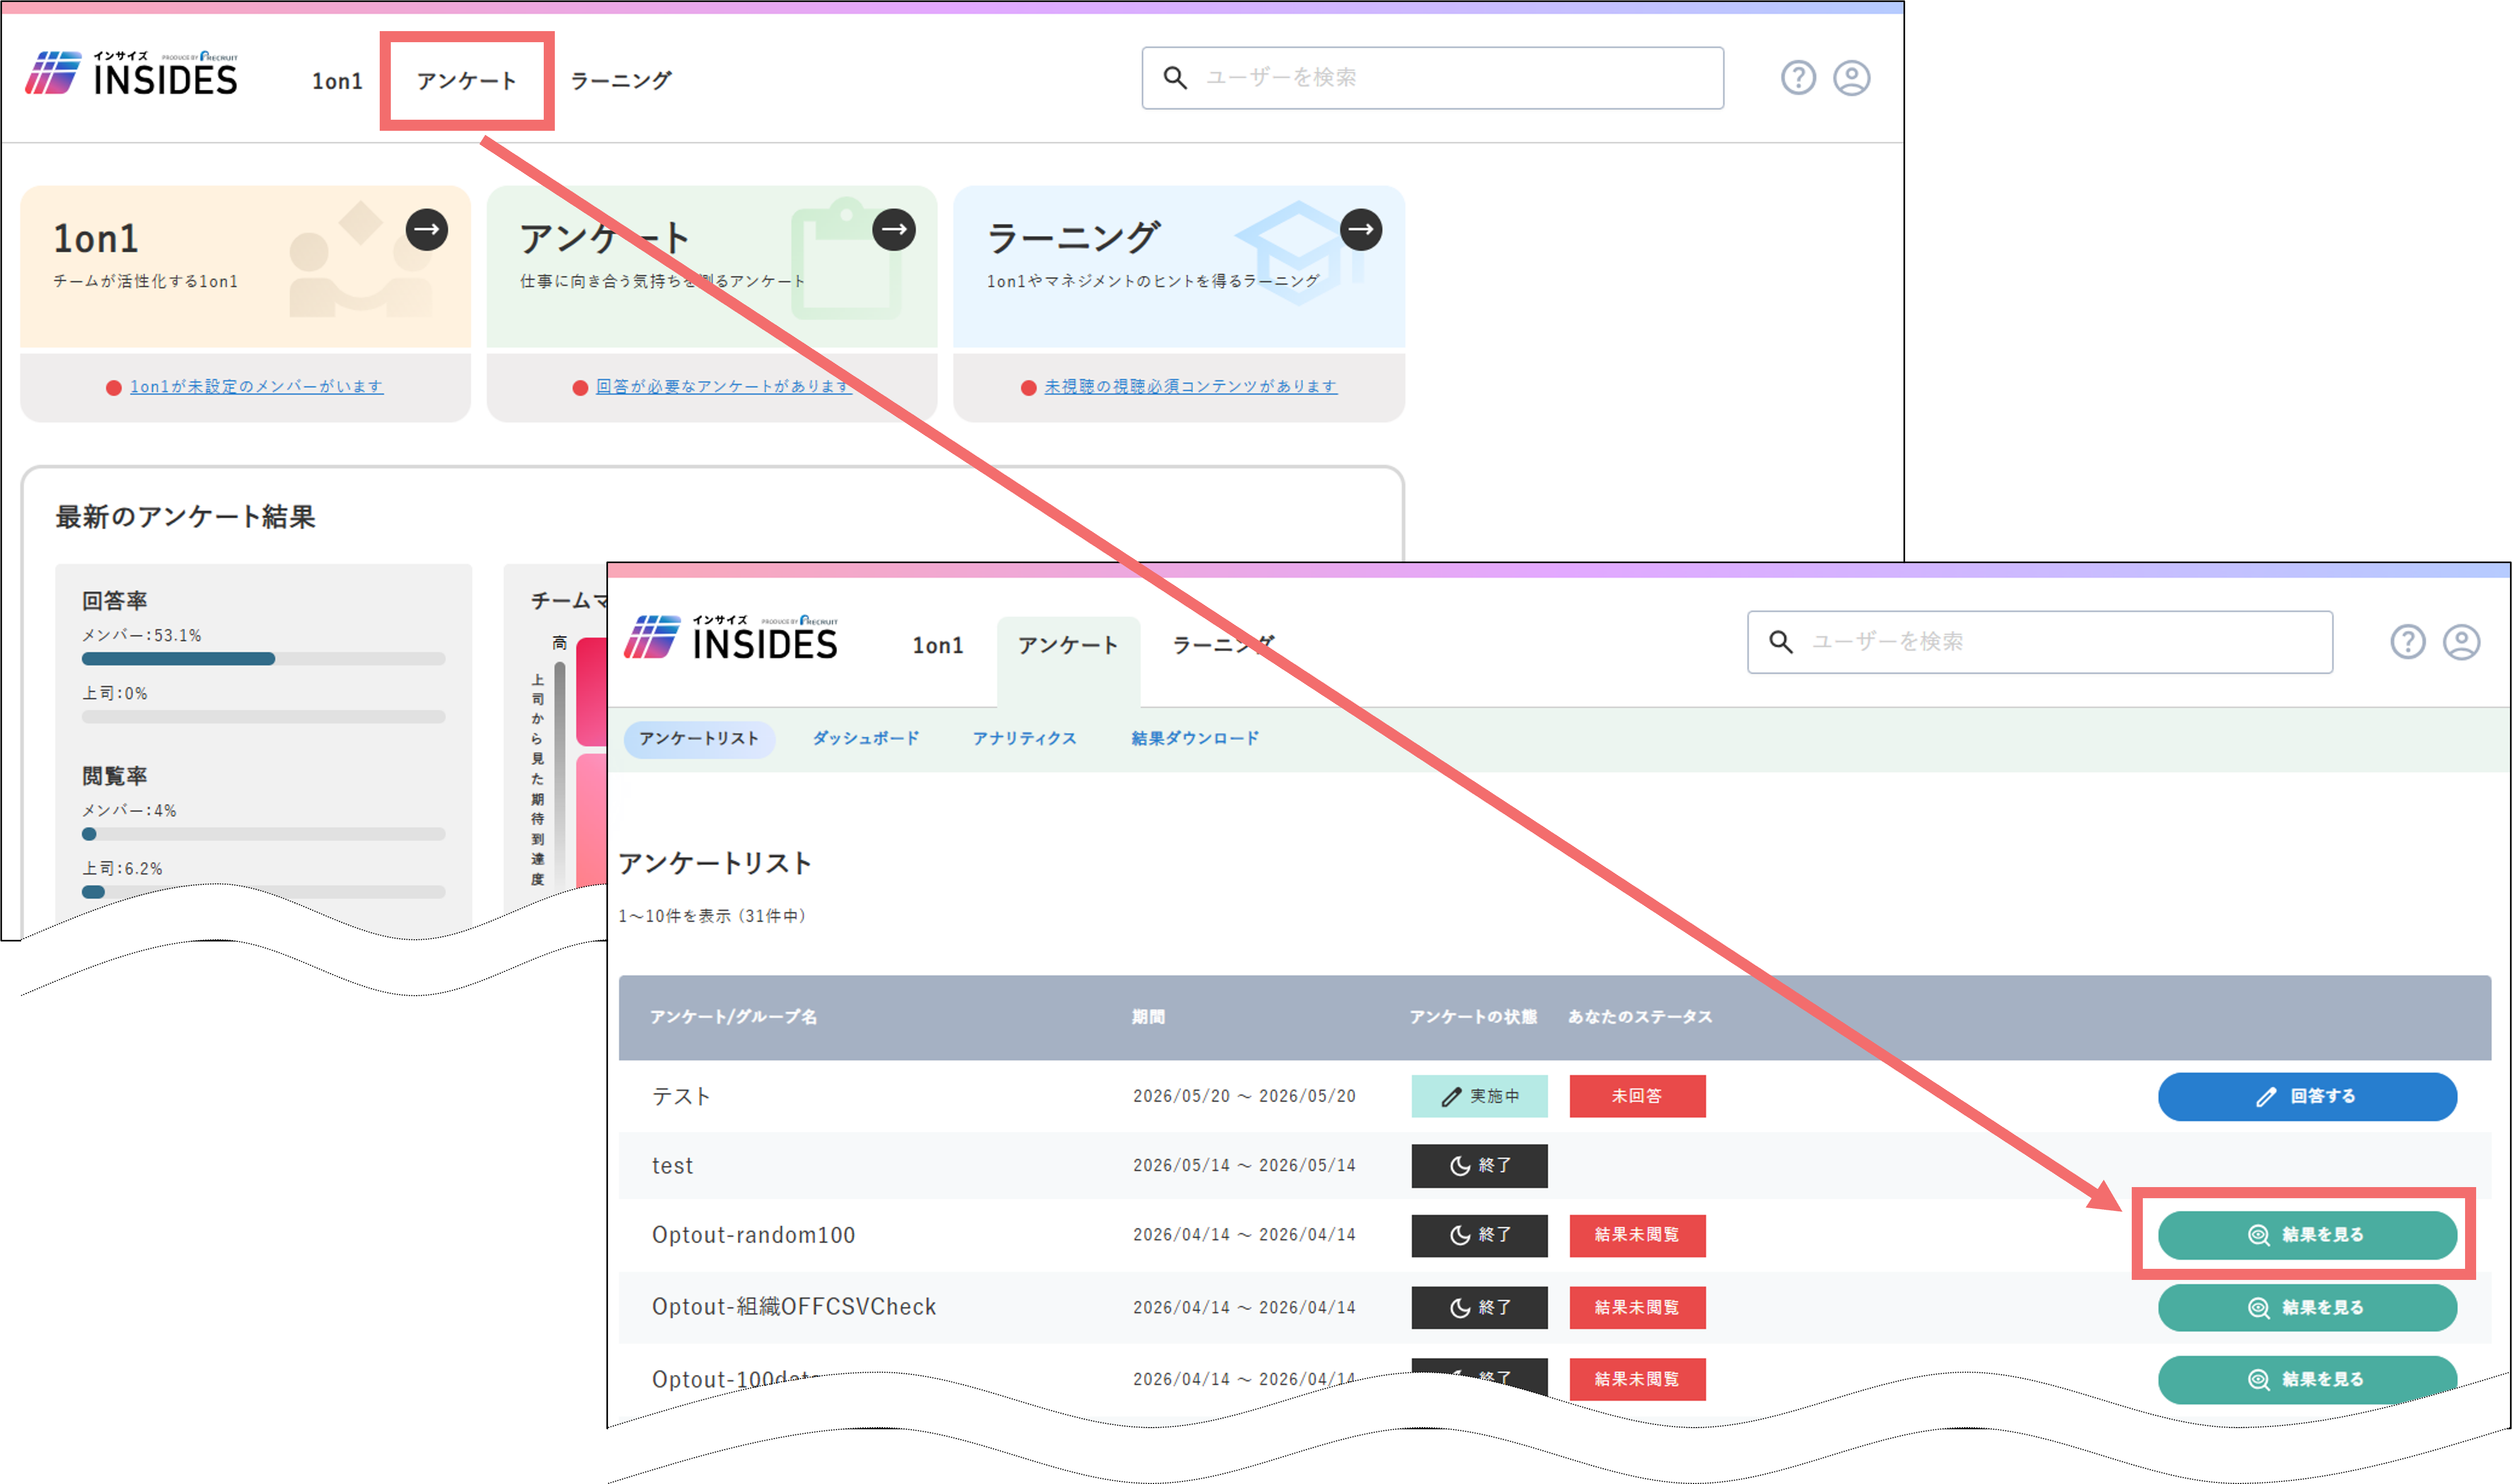Click the arrow icon on the アンケート card
2512x1484 pixels.
[x=894, y=230]
